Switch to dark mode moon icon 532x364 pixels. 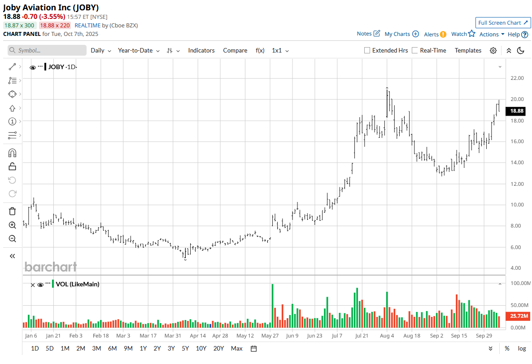[x=521, y=51]
